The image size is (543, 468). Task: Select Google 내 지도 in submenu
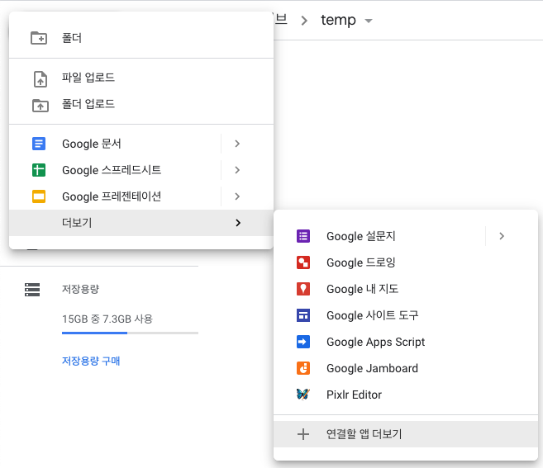pos(406,289)
